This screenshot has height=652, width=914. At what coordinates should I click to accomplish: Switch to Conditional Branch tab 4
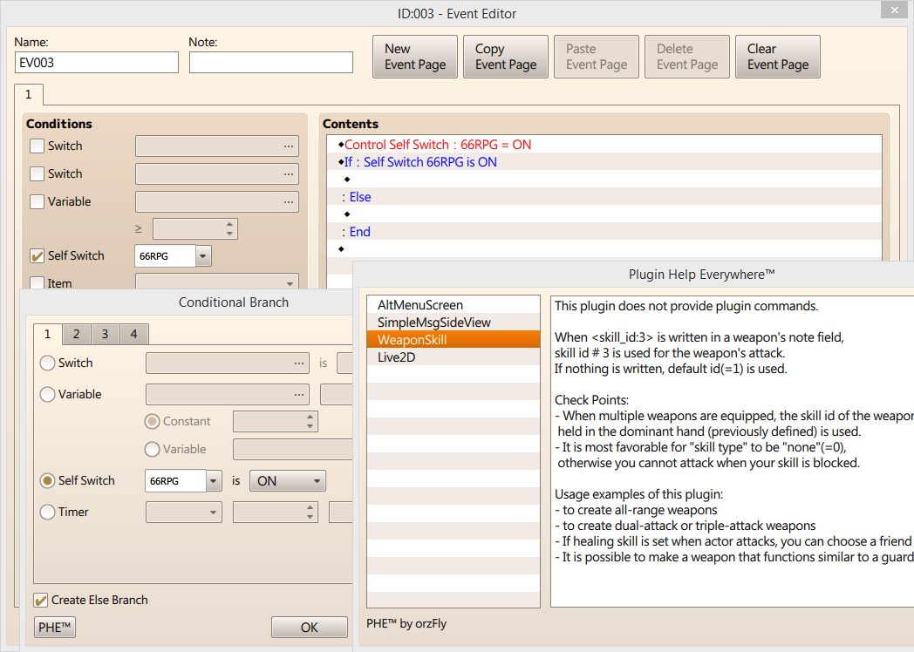(x=133, y=334)
